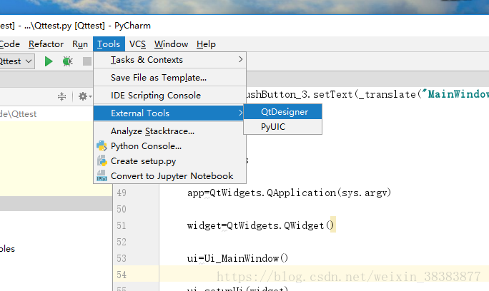489x291 pixels.
Task: Start debugging with the bug icon
Action: pos(68,61)
